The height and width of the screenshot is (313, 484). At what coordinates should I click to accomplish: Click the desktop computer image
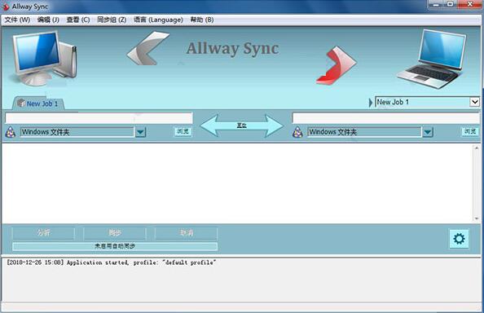[43, 58]
